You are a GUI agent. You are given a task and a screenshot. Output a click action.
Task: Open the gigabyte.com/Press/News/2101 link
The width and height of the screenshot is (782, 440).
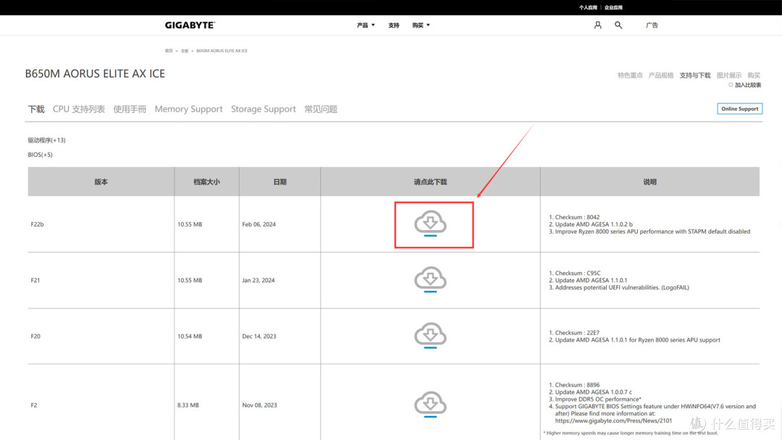[613, 420]
